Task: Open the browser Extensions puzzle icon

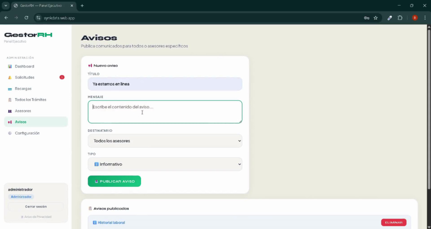Action: click(x=400, y=18)
